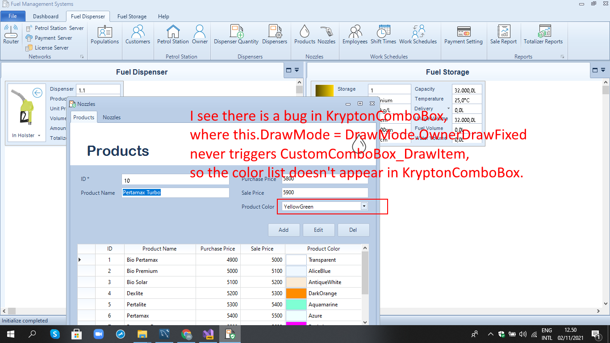Open Shift Times
Viewport: 610px width, 343px height.
click(x=383, y=35)
